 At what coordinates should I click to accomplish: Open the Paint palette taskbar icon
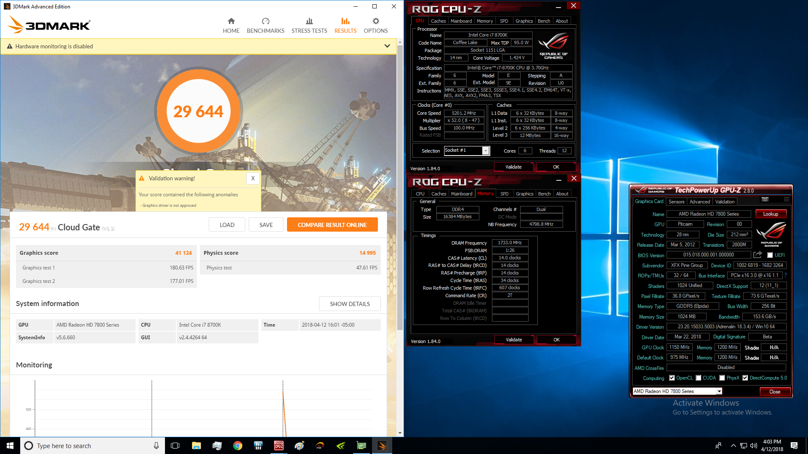[x=299, y=446]
